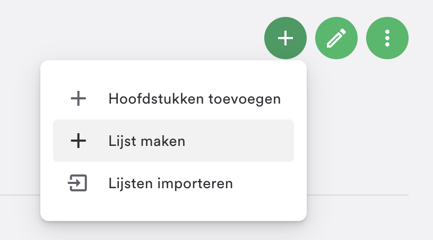Click the white pencil glyph in the green circle
The height and width of the screenshot is (240, 433).
(336, 38)
